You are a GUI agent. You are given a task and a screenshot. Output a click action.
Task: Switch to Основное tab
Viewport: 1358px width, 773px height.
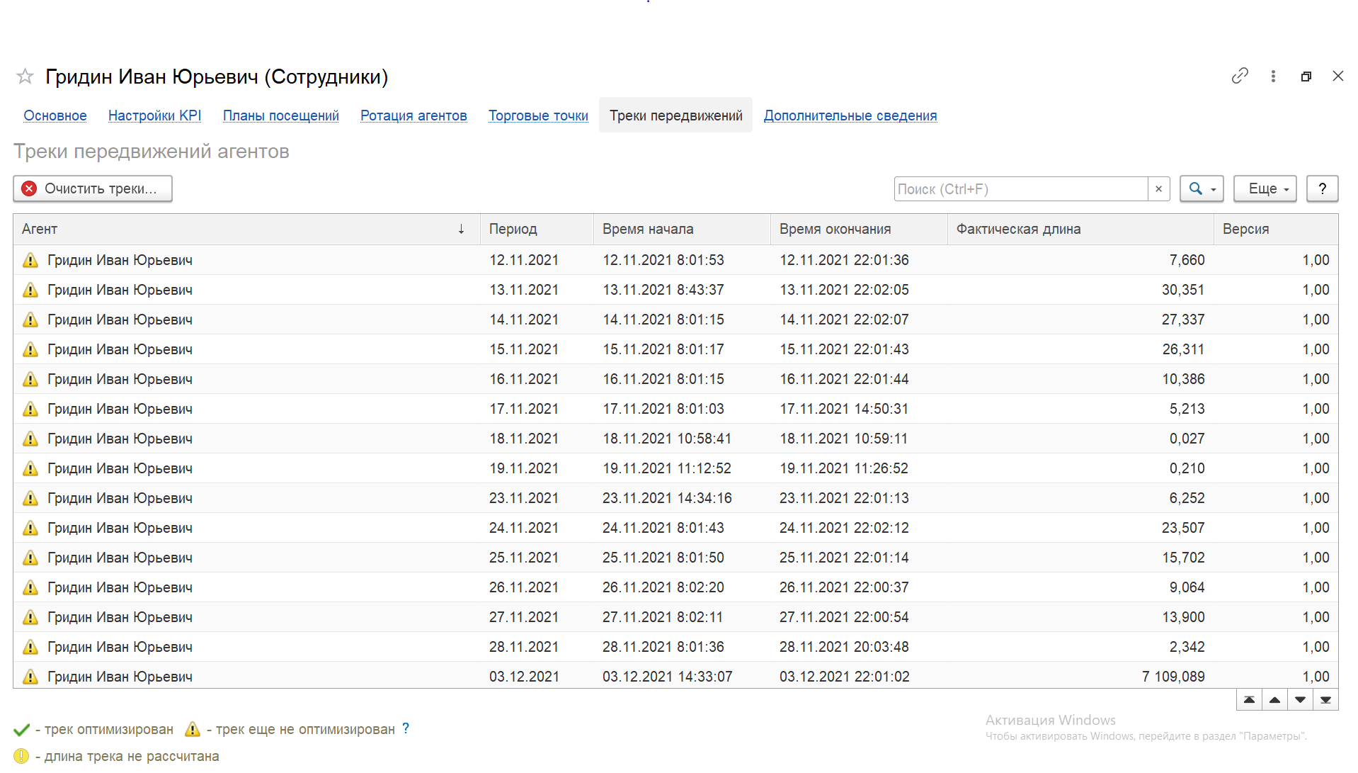click(x=55, y=115)
